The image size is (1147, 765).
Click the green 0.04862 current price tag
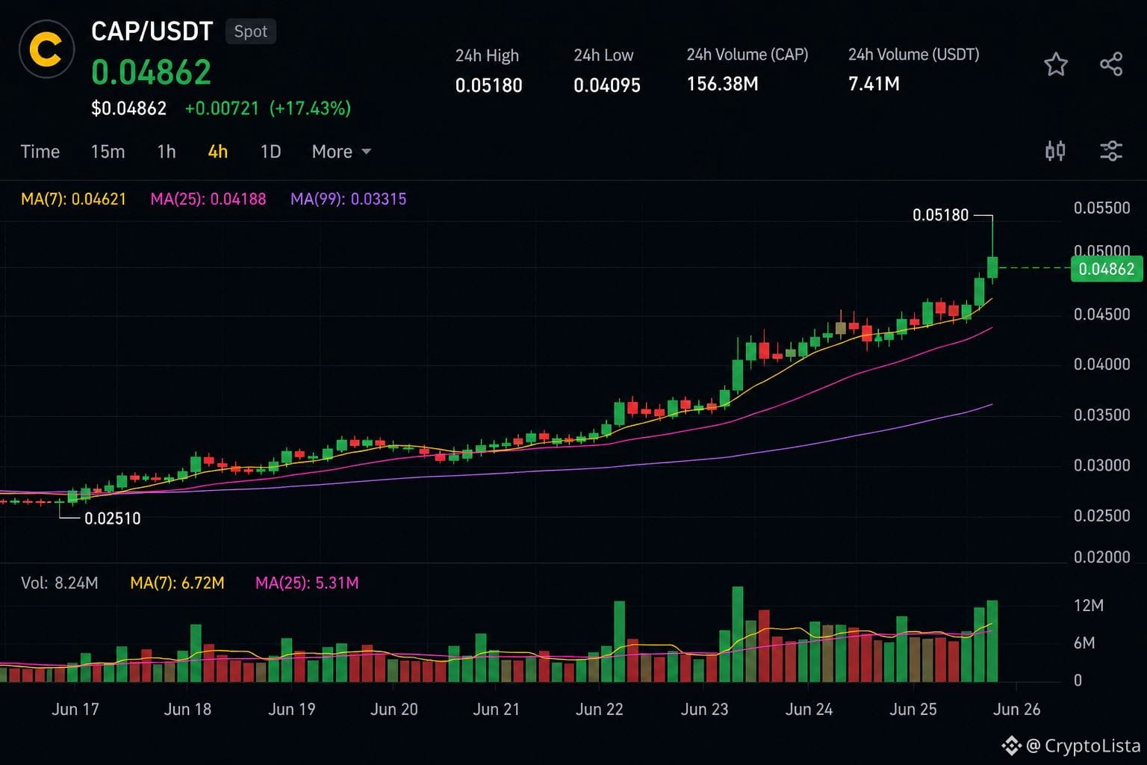(1106, 269)
